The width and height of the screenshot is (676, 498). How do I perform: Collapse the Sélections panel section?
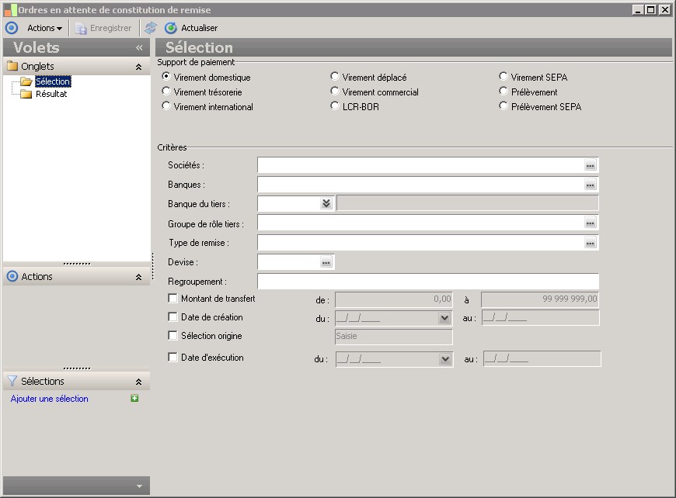point(138,382)
